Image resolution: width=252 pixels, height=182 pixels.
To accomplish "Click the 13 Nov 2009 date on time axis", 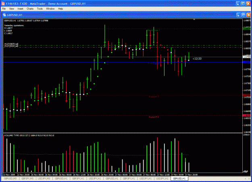I will coord(9,175).
